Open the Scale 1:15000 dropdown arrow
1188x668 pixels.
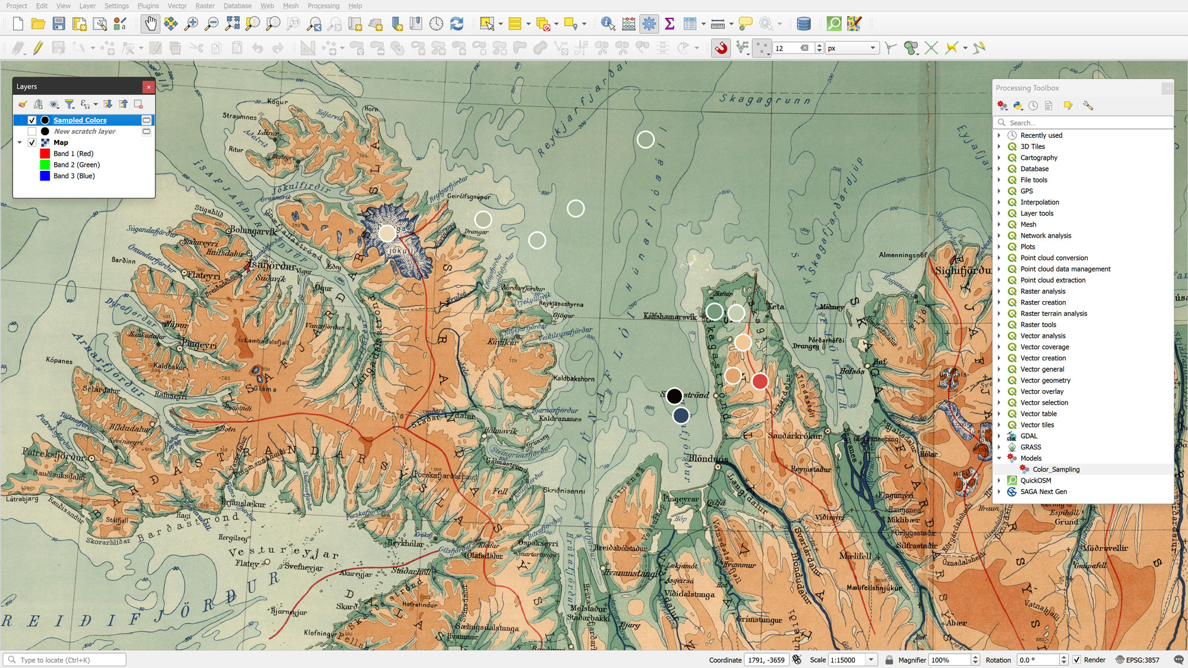click(x=871, y=660)
